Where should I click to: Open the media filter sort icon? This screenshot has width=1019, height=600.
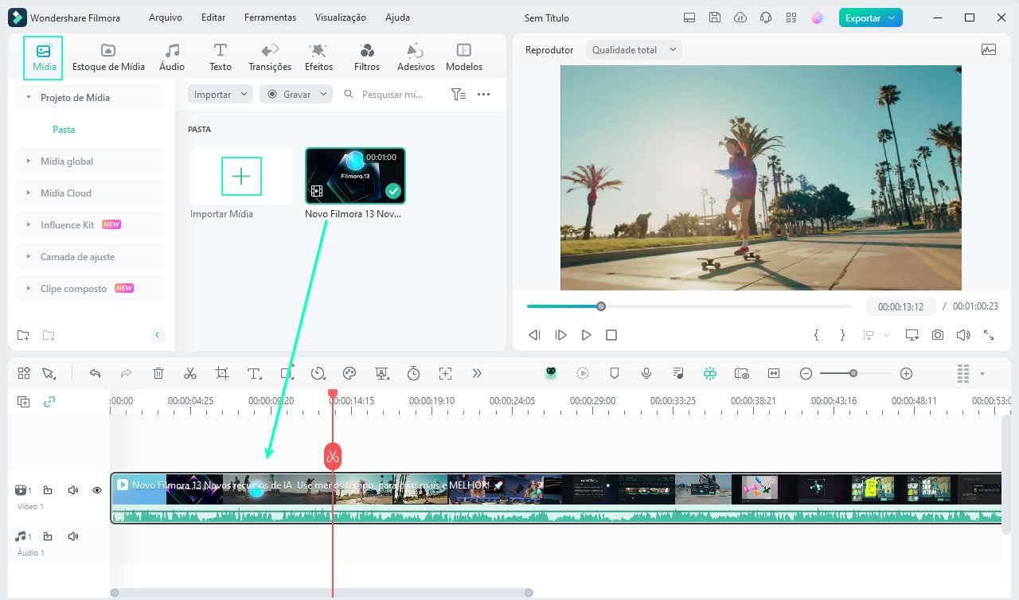459,94
